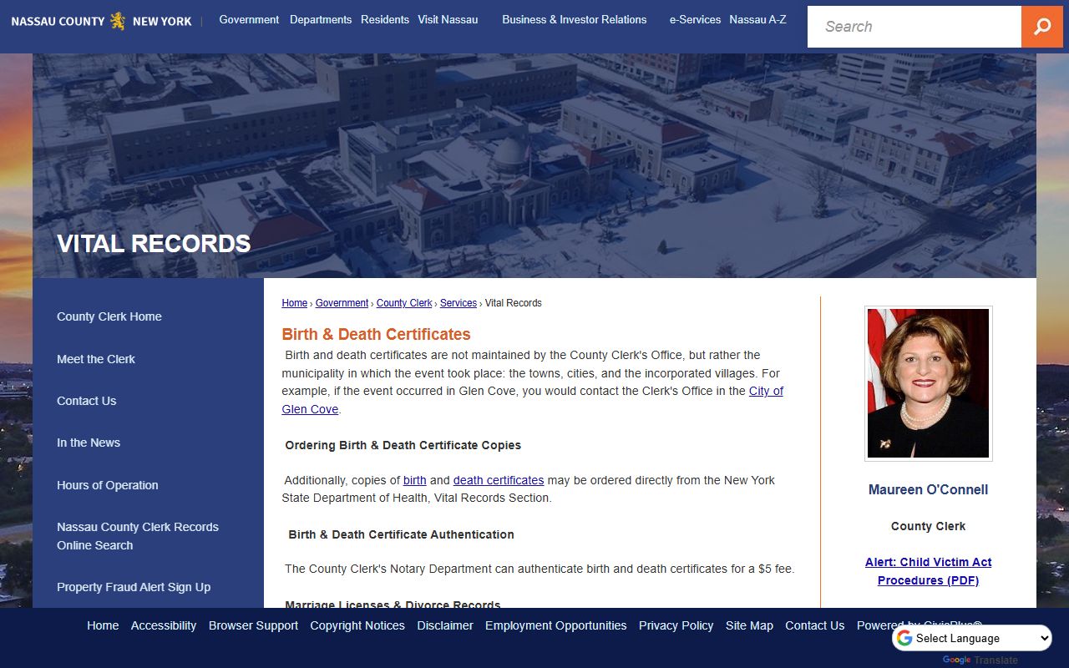This screenshot has height=668, width=1069.
Task: Click Nassau County Clerk Records Online Search
Action: coord(138,536)
